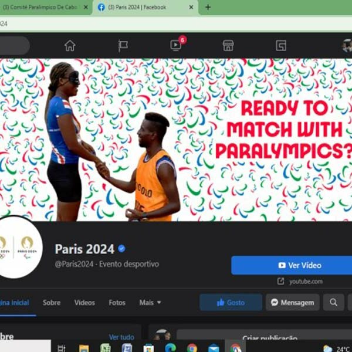Open File Explorer from taskbar
The width and height of the screenshot is (352, 352).
[84, 348]
